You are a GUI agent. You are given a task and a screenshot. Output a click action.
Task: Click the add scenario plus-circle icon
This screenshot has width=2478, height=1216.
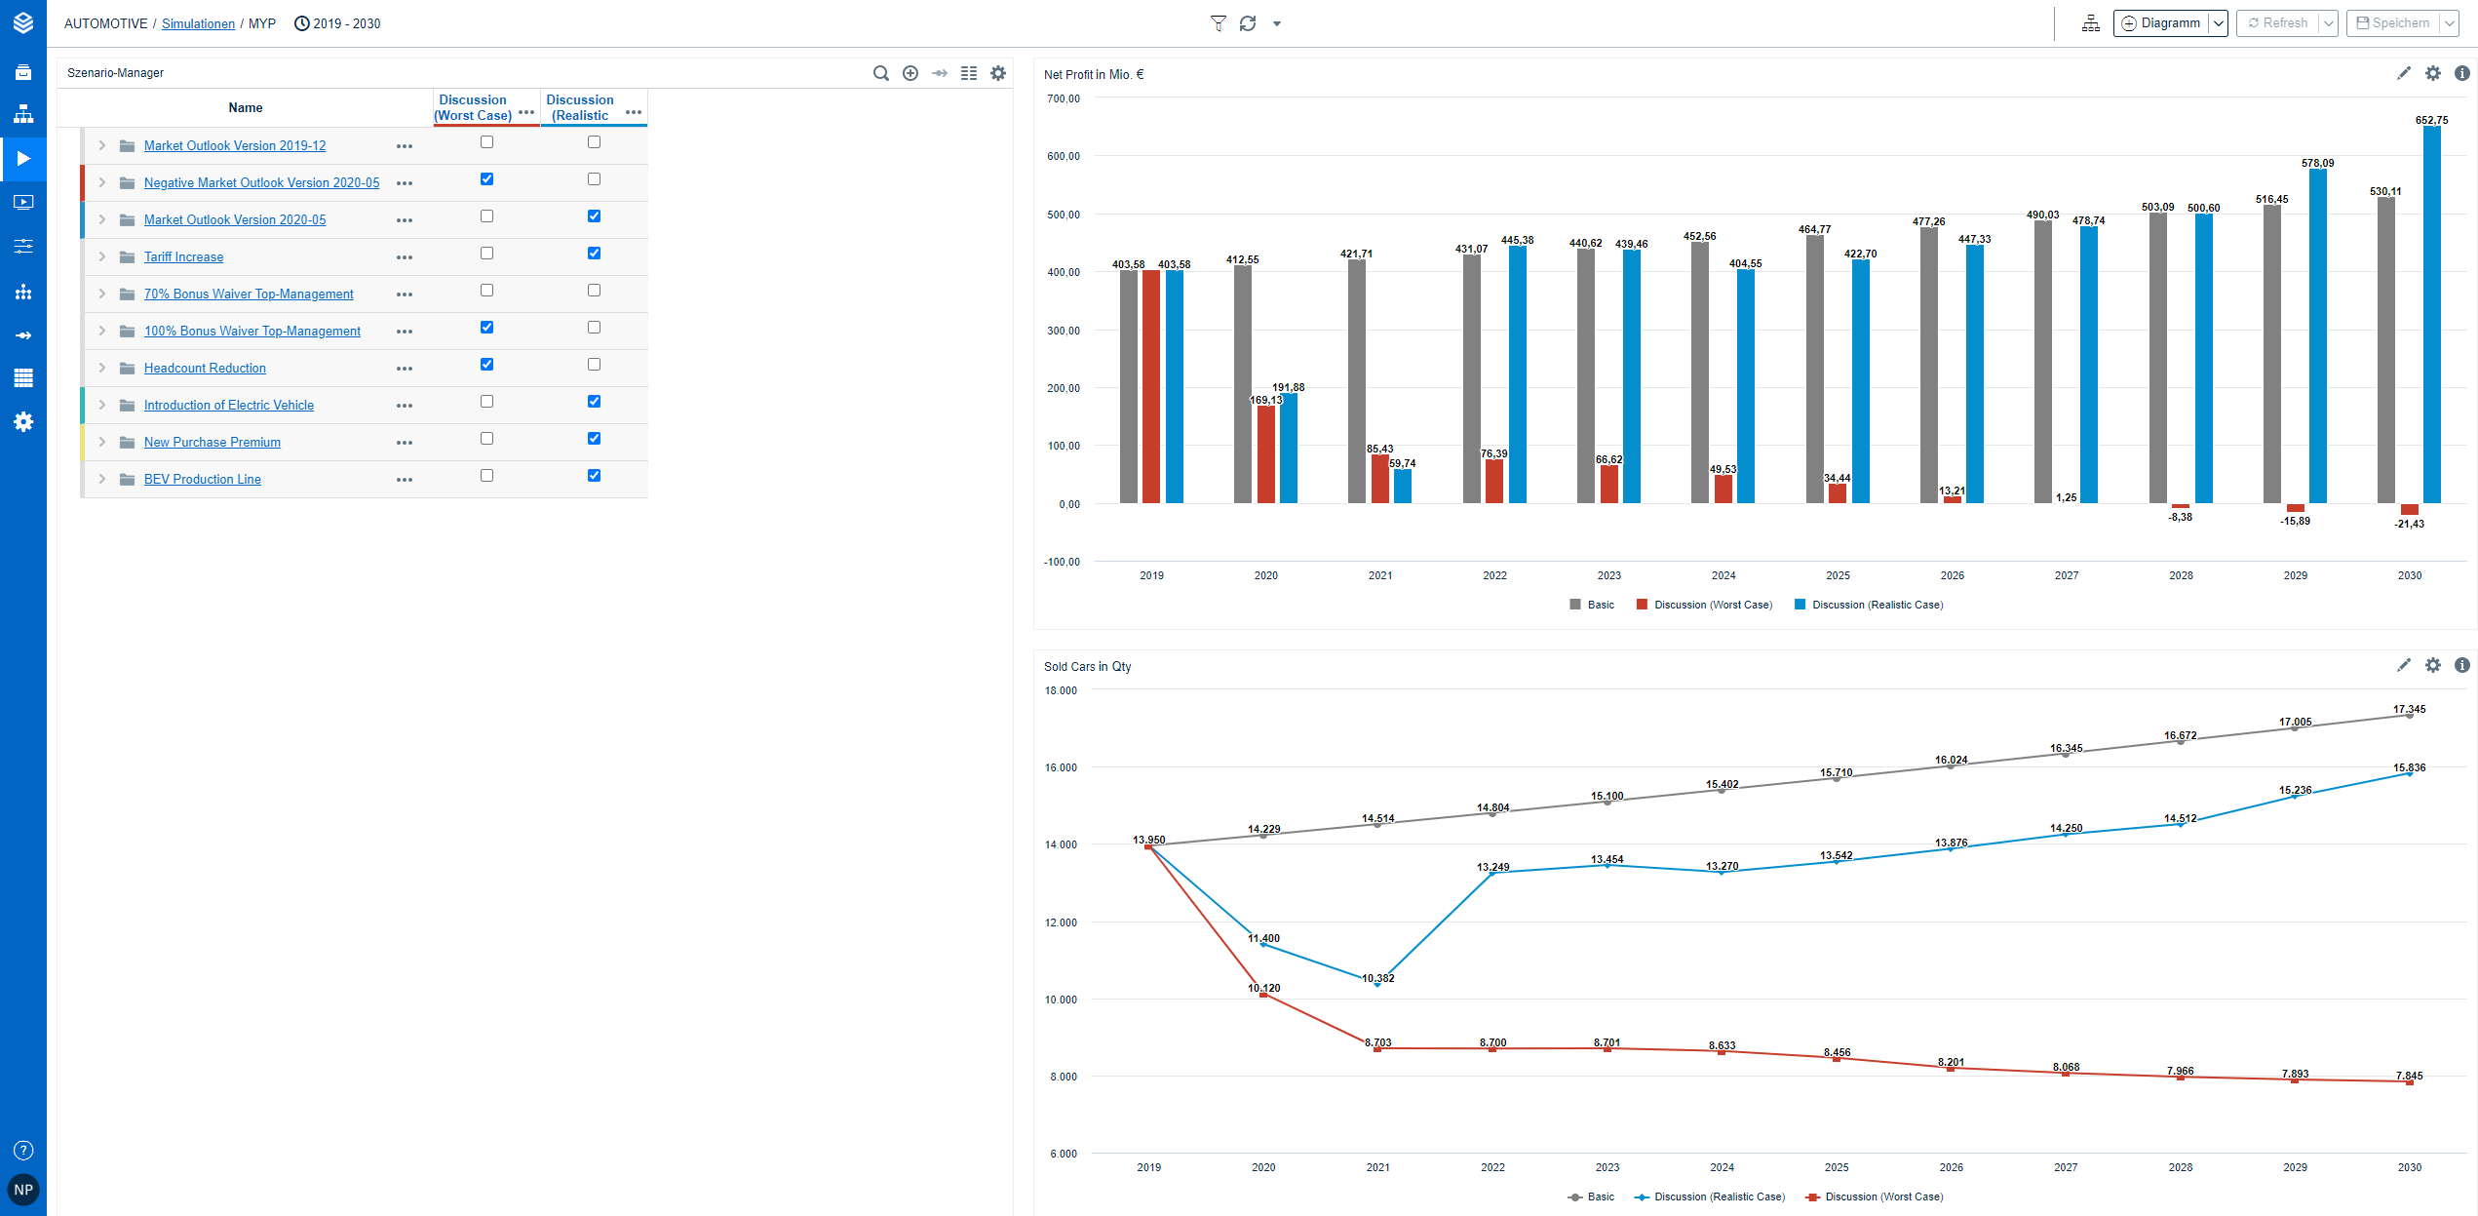(x=910, y=73)
